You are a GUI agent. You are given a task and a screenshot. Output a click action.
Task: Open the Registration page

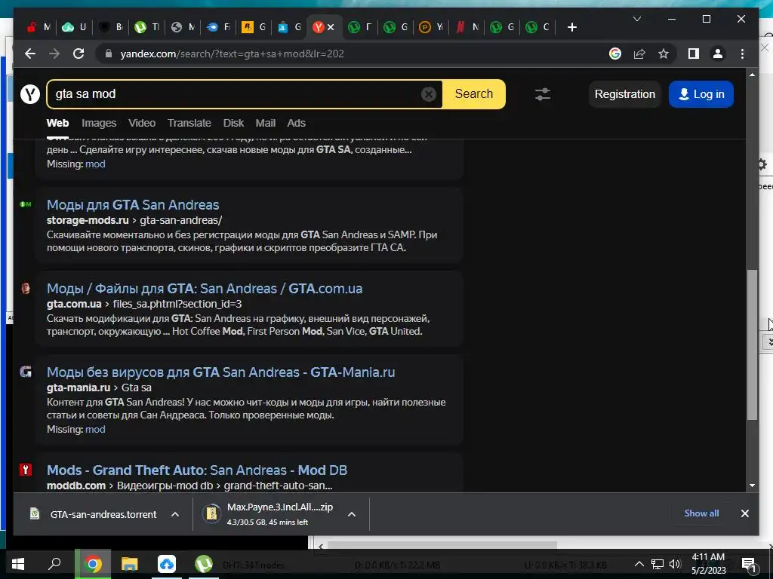pos(624,94)
